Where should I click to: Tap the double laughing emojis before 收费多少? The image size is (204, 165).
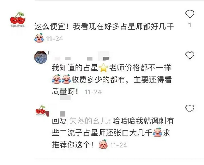(x=62, y=79)
